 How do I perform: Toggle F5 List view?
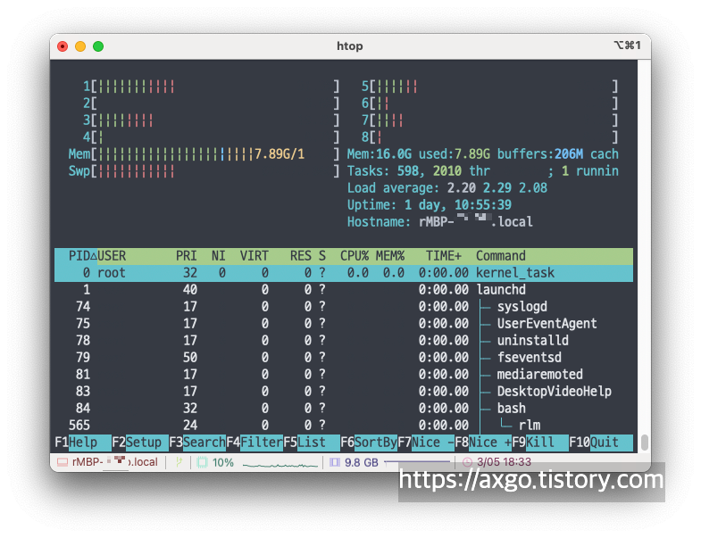coord(312,443)
